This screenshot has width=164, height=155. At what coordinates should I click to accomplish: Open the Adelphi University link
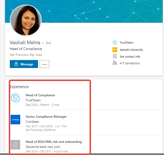131,50
